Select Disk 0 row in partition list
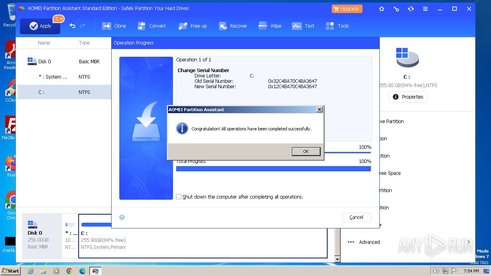The image size is (491, 276). 64,61
